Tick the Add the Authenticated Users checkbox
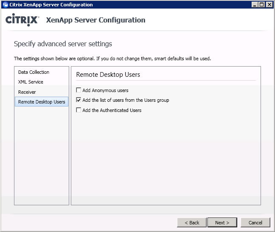This screenshot has width=275, height=232. [79, 110]
